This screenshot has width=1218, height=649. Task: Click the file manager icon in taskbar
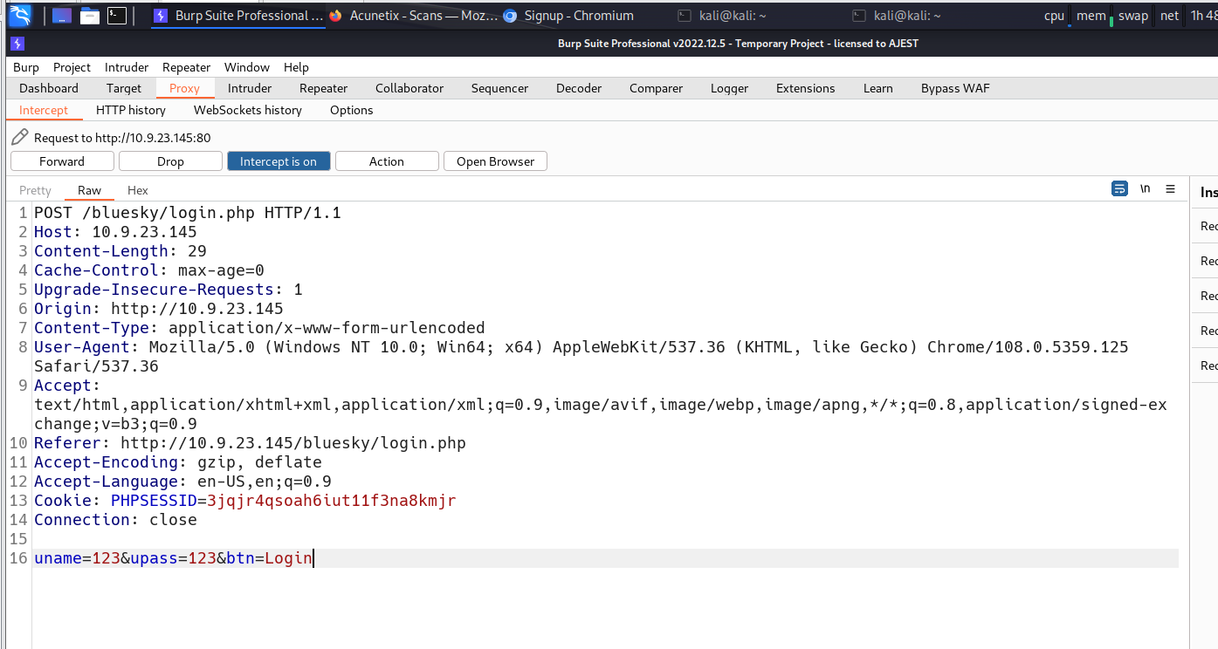point(89,16)
